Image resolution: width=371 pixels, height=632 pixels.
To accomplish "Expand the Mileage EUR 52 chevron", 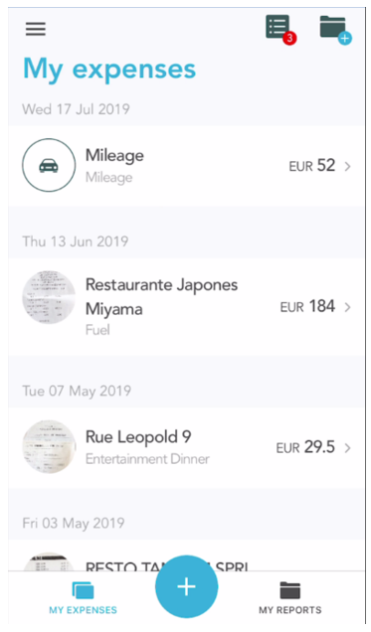I will [x=347, y=166].
